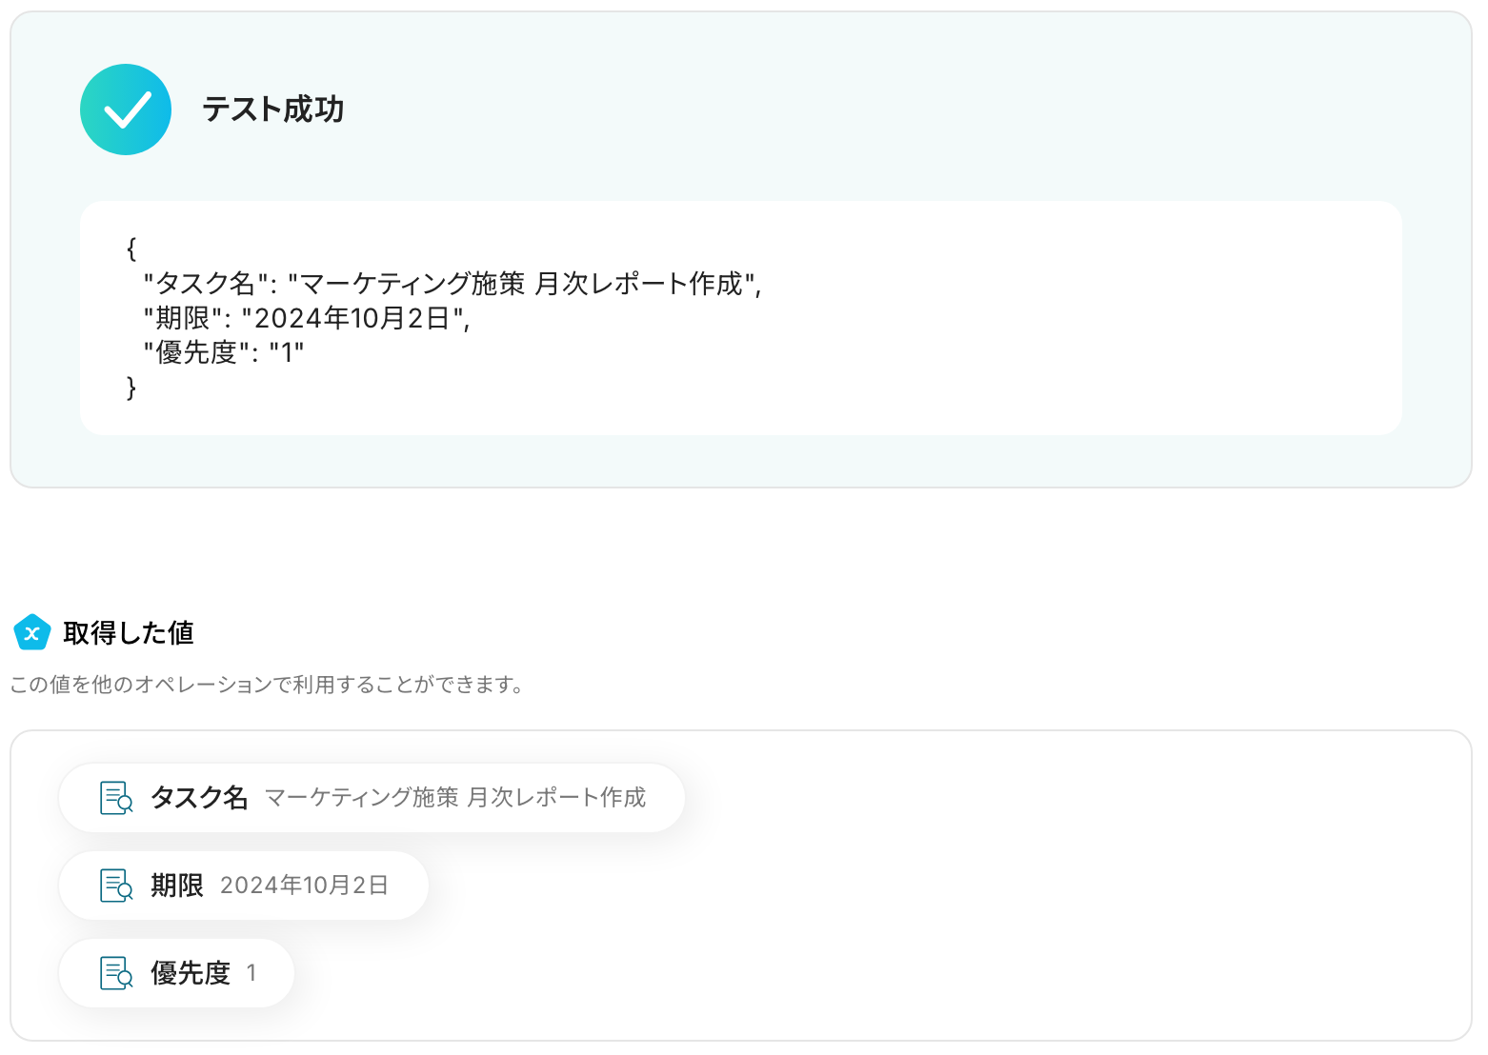
Task: Select the 期限 label in value chip
Action: click(x=177, y=886)
